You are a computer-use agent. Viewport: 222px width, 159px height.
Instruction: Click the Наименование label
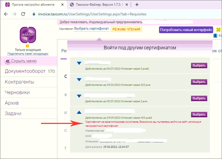(x=94, y=131)
